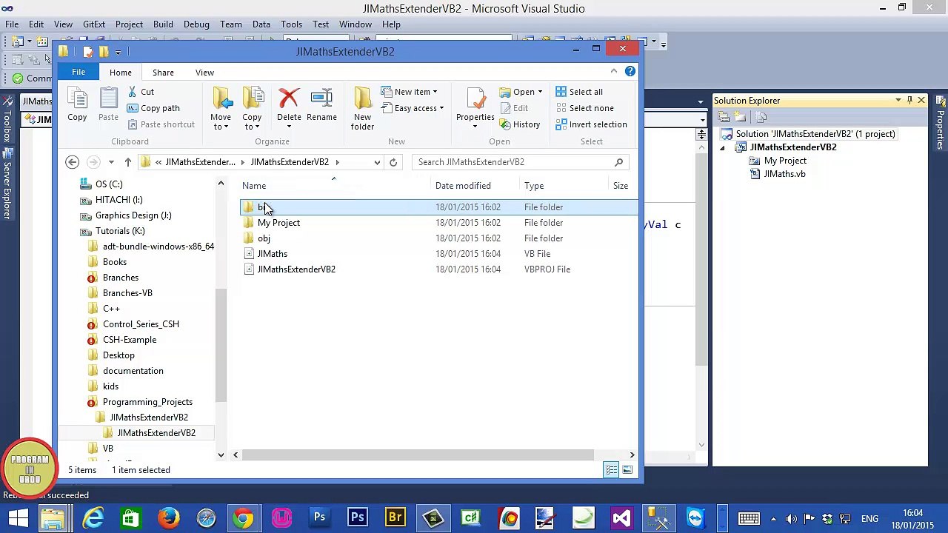Open the Build menu in Visual Studio

point(163,24)
